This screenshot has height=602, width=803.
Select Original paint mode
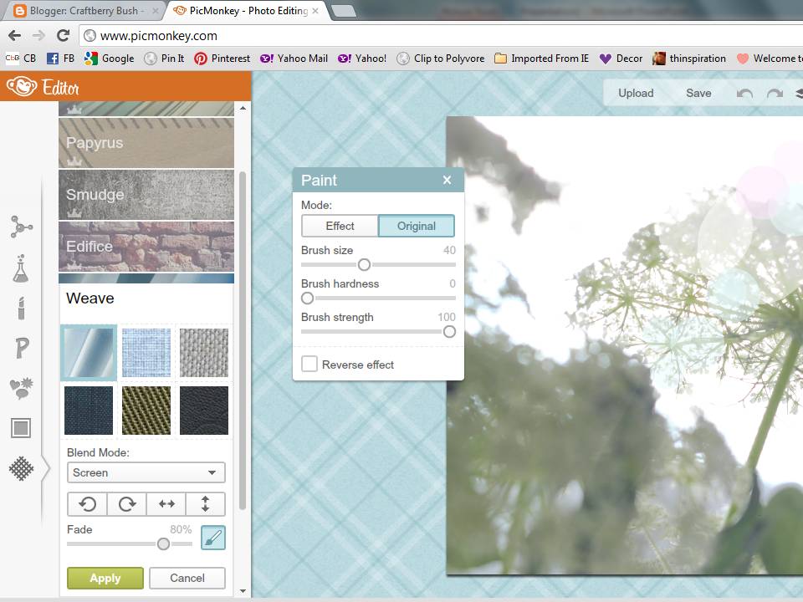point(417,226)
